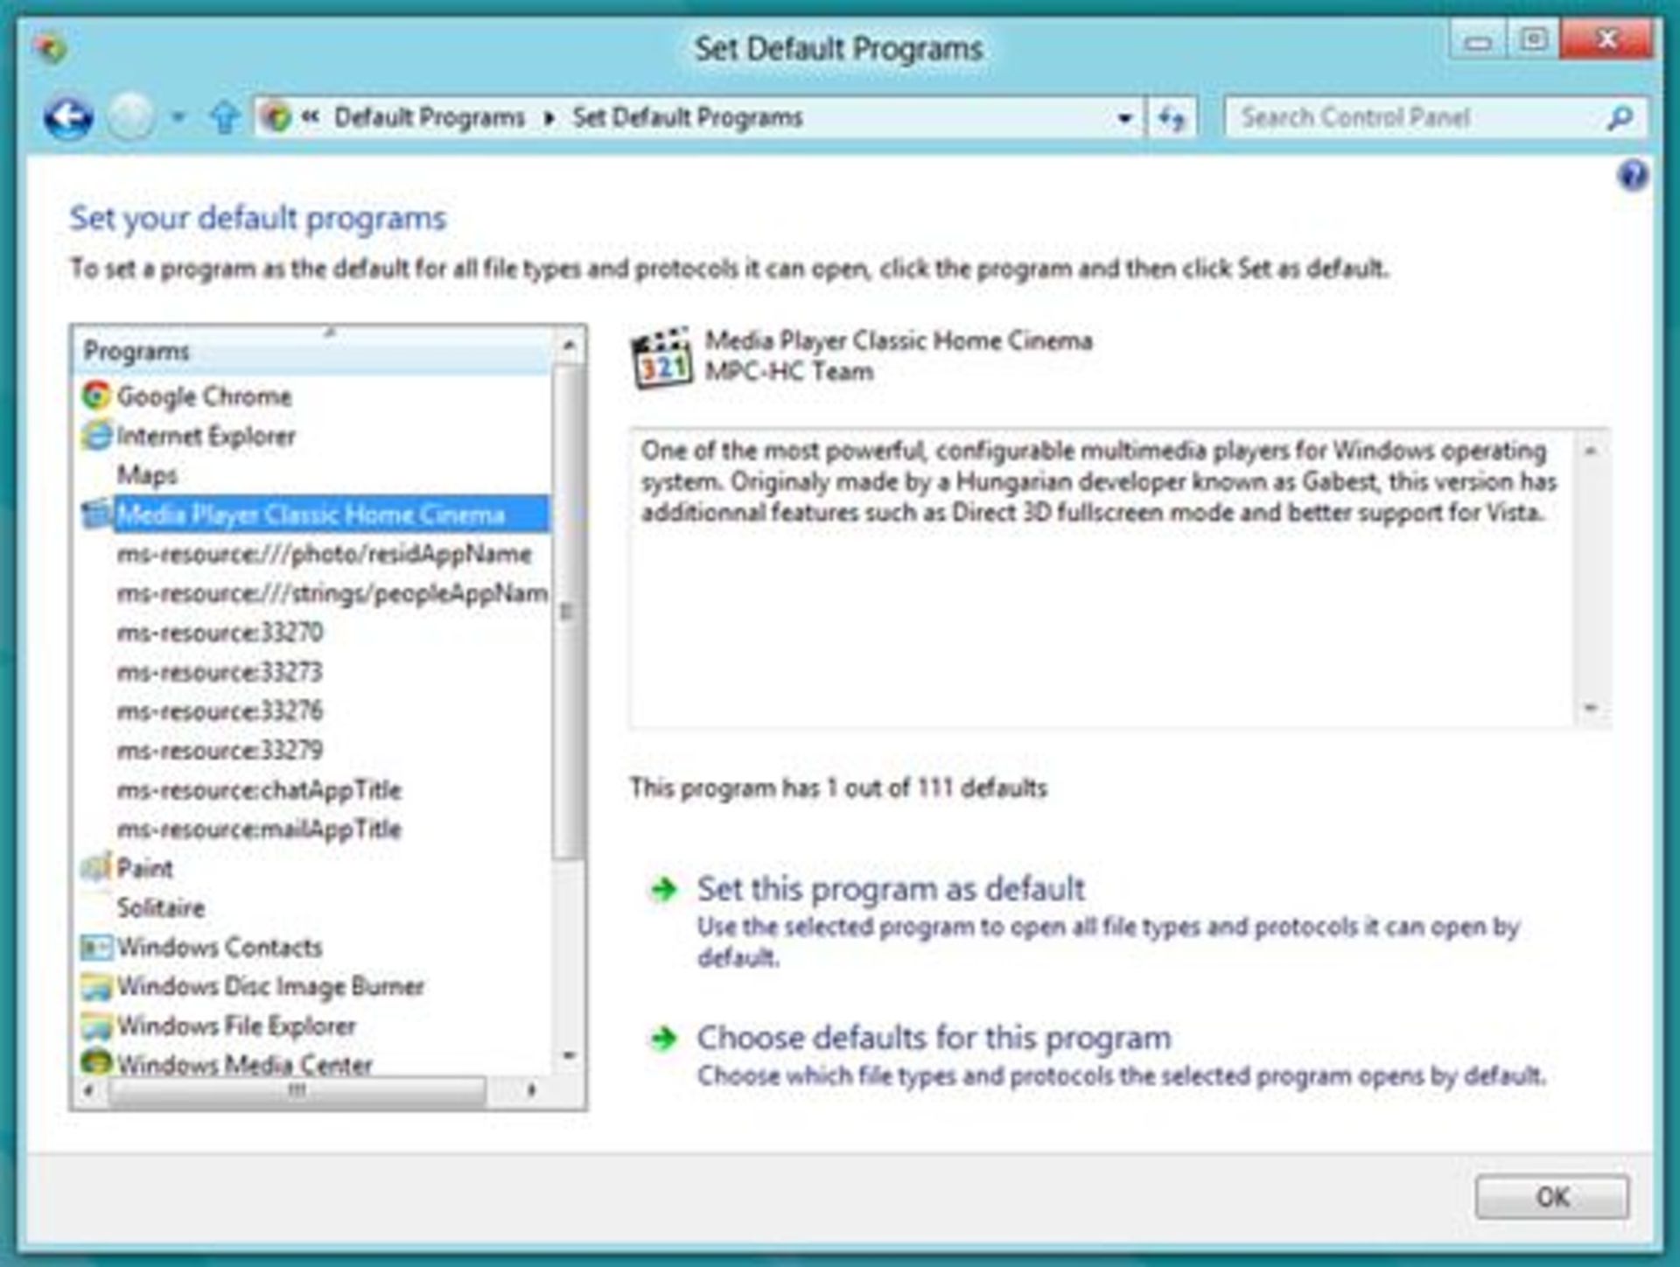Click programs list scroll up arrow
This screenshot has width=1680, height=1267.
pos(569,346)
